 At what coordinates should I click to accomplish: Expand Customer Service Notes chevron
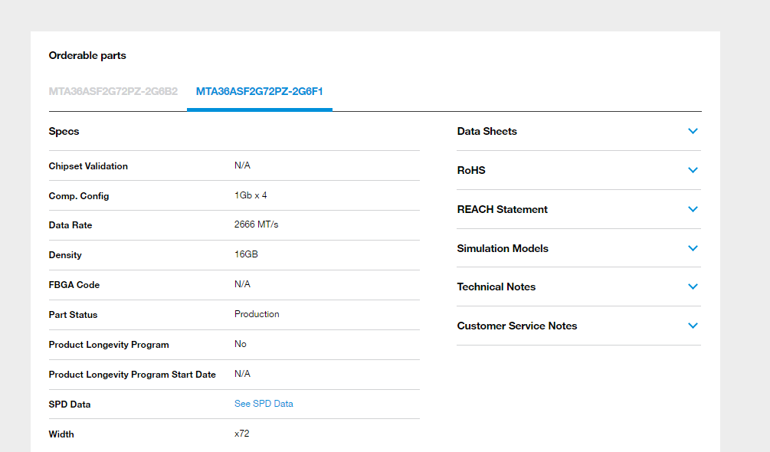tap(693, 326)
